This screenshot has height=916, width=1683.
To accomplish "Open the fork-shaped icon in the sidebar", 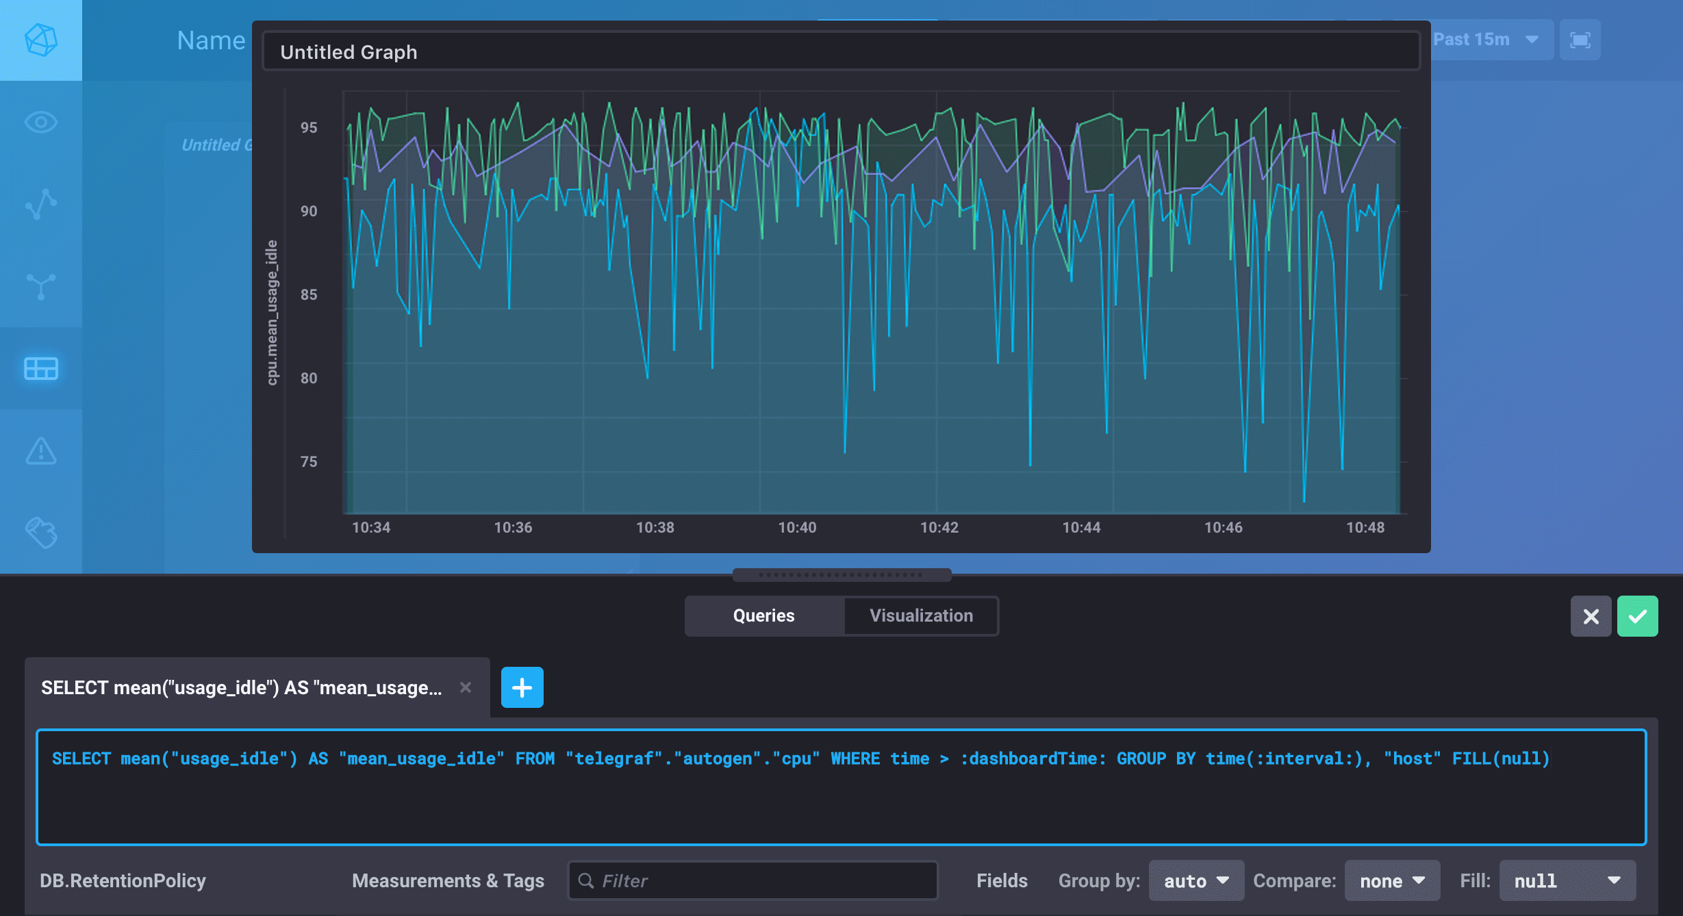I will pyautogui.click(x=41, y=286).
